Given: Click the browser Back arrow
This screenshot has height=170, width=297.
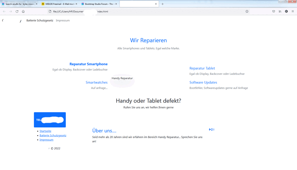Looking at the screenshot, I should (x=4, y=12).
